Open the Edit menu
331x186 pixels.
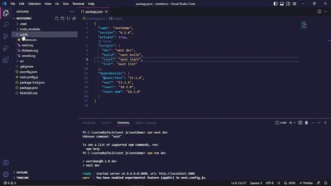pyautogui.click(x=22, y=4)
